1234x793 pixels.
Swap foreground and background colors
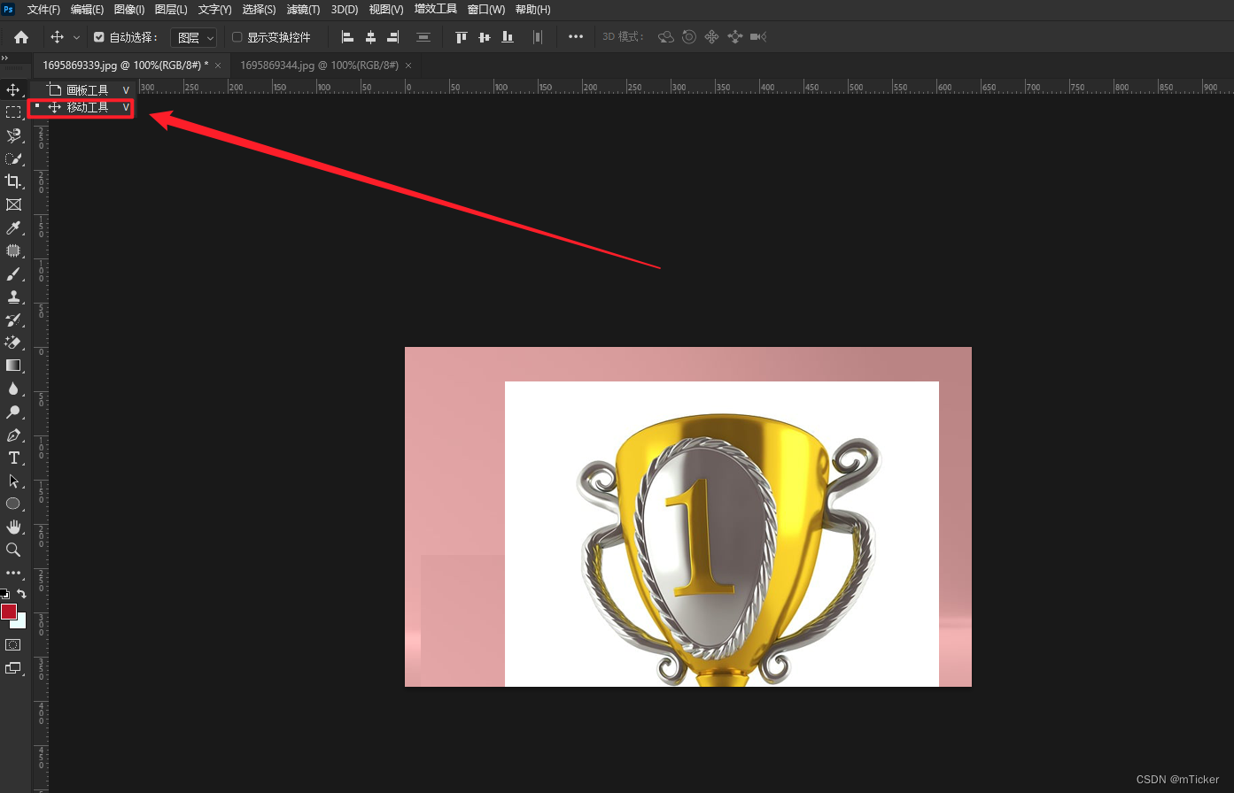21,593
